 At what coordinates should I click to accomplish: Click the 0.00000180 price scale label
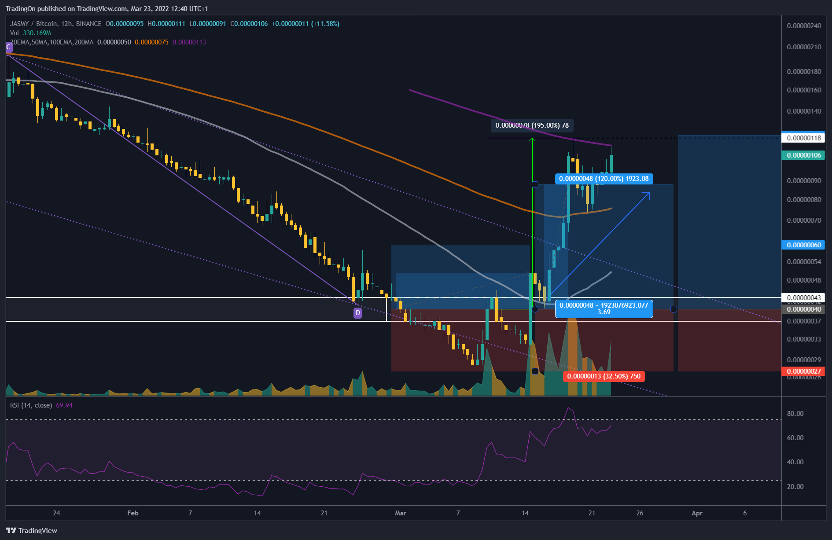click(804, 72)
